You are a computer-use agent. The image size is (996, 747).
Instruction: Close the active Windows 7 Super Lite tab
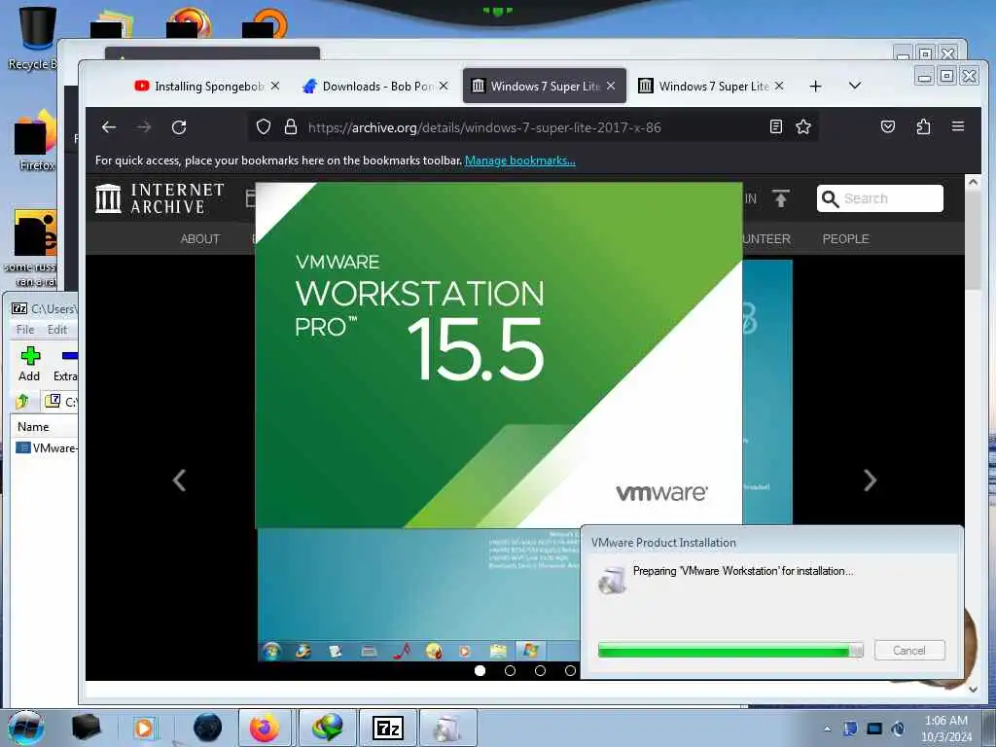[611, 86]
